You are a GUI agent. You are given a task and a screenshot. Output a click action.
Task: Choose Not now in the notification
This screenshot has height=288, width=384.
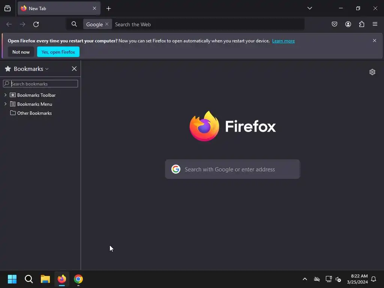click(21, 52)
